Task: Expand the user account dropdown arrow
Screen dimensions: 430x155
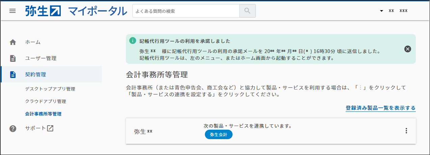Action: click(381, 11)
